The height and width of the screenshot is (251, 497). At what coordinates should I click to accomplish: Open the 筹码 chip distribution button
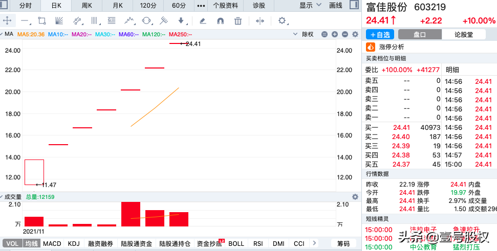tap(343, 243)
